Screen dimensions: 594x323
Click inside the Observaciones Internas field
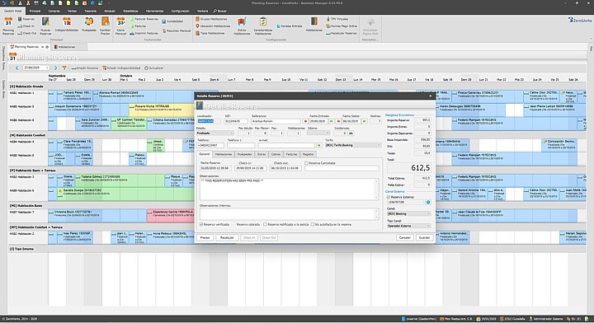[289, 213]
